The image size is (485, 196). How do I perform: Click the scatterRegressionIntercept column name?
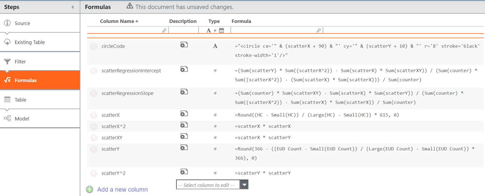(131, 71)
